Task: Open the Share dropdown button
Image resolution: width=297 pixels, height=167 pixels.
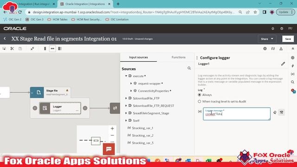Action: tap(267, 39)
